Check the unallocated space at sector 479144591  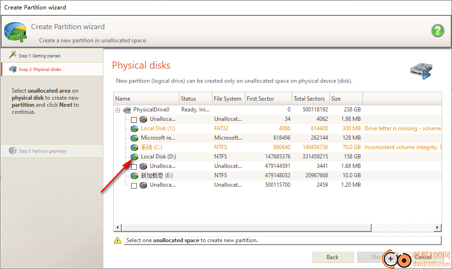coord(134,166)
